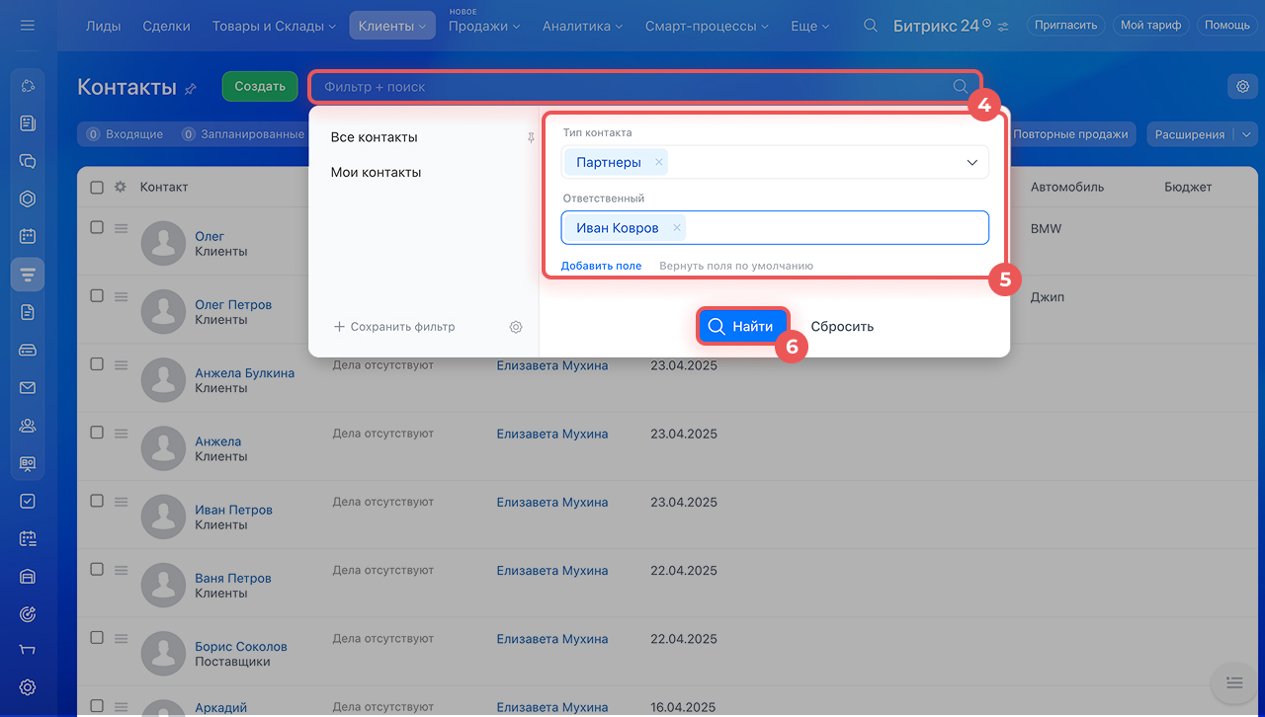Open the Тип контакта dropdown arrow
This screenshot has height=717, width=1265.
coord(971,163)
